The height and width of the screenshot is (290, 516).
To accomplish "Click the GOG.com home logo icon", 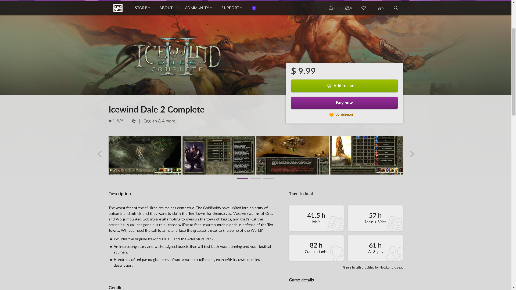I will click(118, 8).
